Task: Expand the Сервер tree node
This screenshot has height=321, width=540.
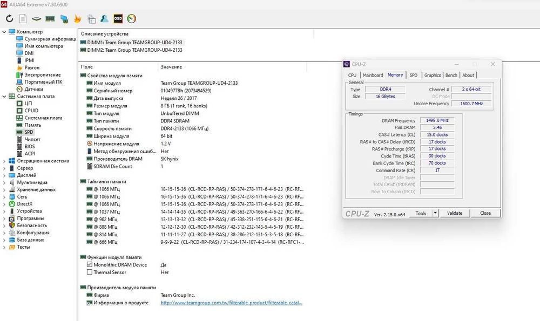Action: pos(4,168)
